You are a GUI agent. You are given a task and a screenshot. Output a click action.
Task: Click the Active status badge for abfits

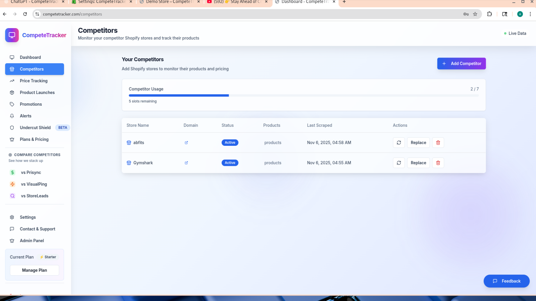(230, 142)
